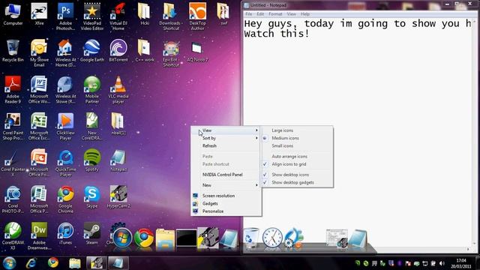Open Notepad Edit menu
This screenshot has width=480, height=270.
tap(260, 14)
